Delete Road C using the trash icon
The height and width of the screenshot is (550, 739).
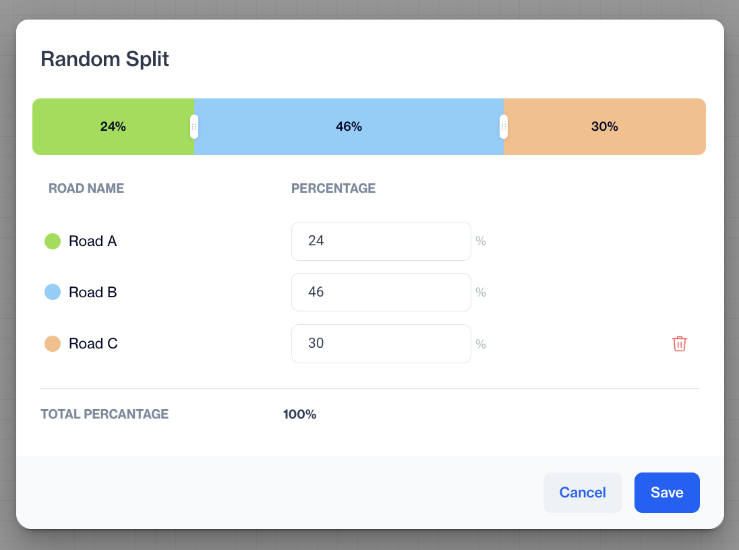680,344
